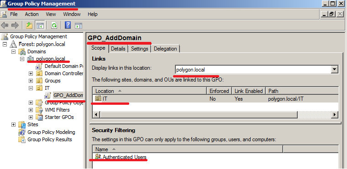Click the Up one level folder icon
The width and height of the screenshot is (347, 169).
click(29, 26)
